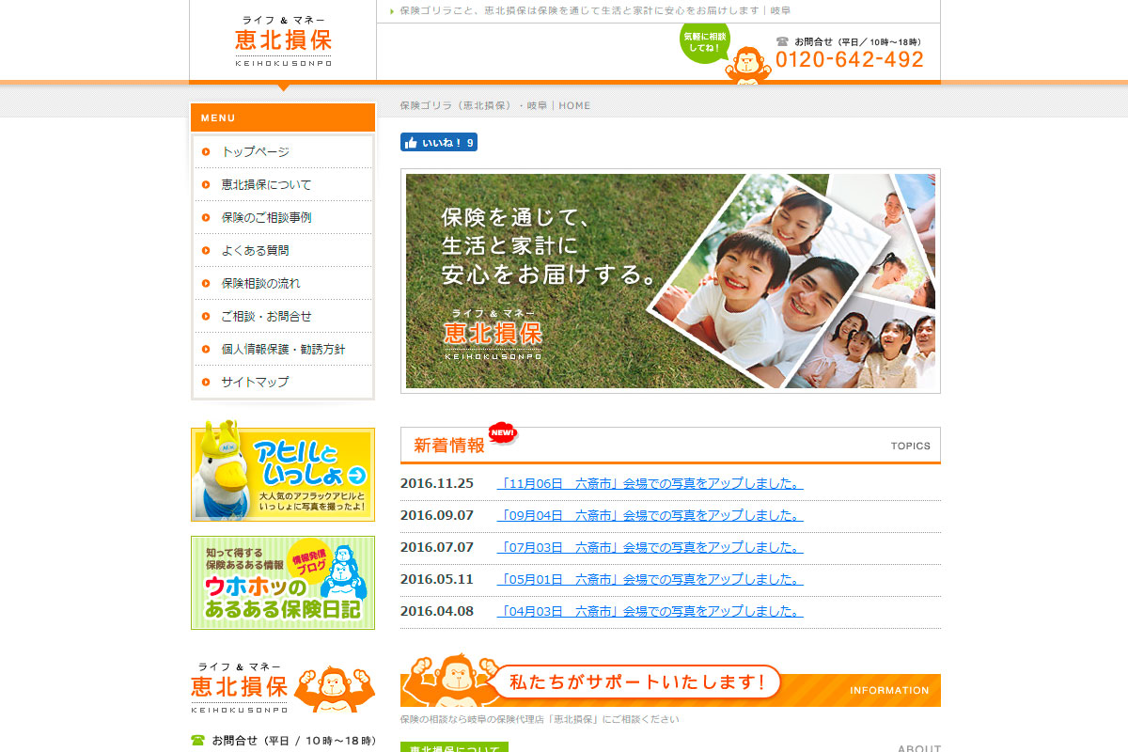The height and width of the screenshot is (752, 1128).
Task: Click the HOME breadcrumb text
Action: [575, 105]
